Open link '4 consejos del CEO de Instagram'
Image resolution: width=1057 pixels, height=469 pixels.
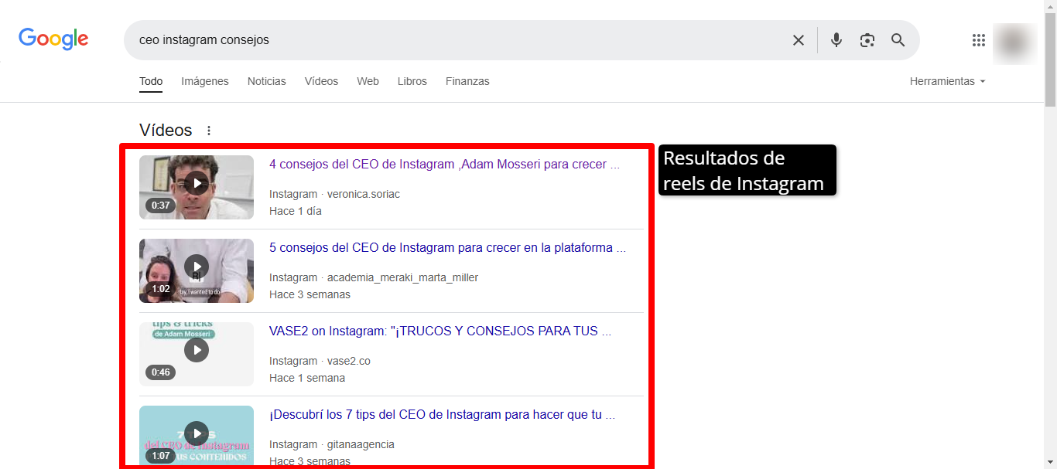[444, 165]
